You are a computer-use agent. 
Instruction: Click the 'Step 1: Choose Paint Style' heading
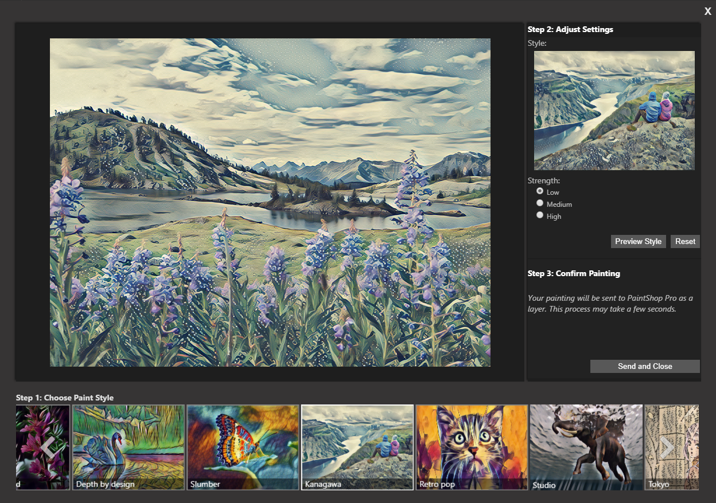point(65,398)
